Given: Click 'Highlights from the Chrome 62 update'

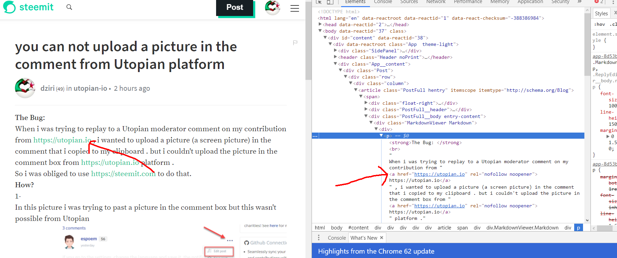Looking at the screenshot, I should tap(376, 251).
